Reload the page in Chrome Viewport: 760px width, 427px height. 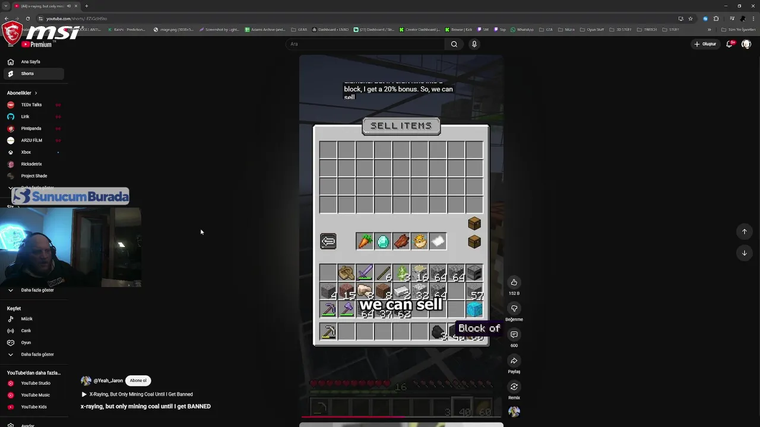coord(27,18)
